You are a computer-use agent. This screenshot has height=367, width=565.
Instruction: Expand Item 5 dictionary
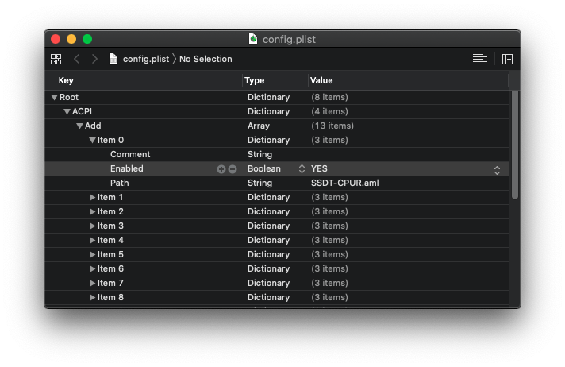tap(92, 255)
